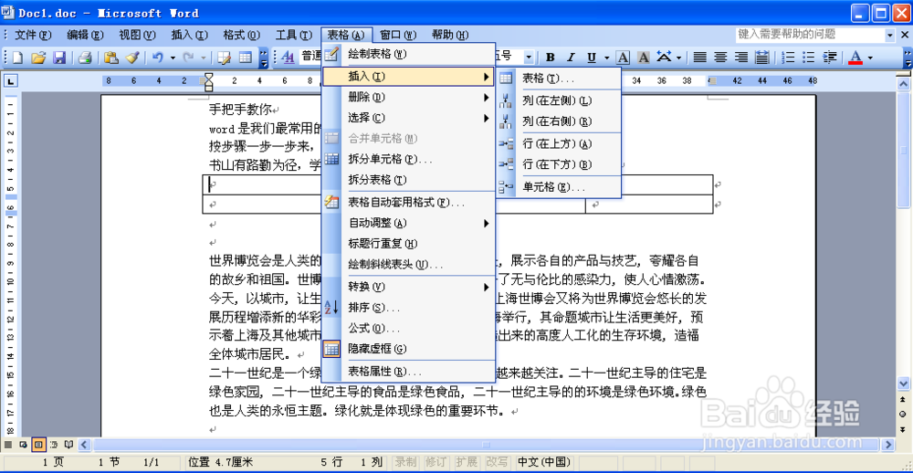The height and width of the screenshot is (473, 913).
Task: Click the Undo arrow icon
Action: point(157,58)
